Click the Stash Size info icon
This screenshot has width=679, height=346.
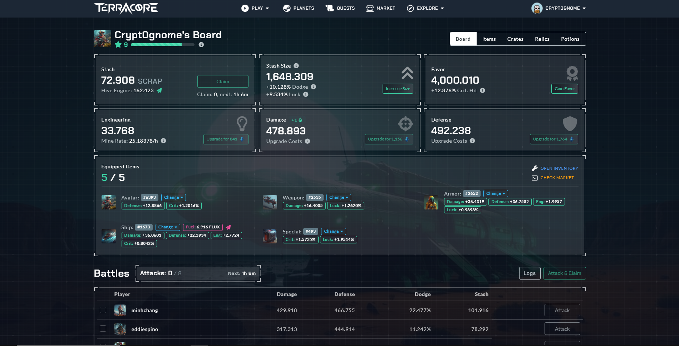pyautogui.click(x=296, y=66)
